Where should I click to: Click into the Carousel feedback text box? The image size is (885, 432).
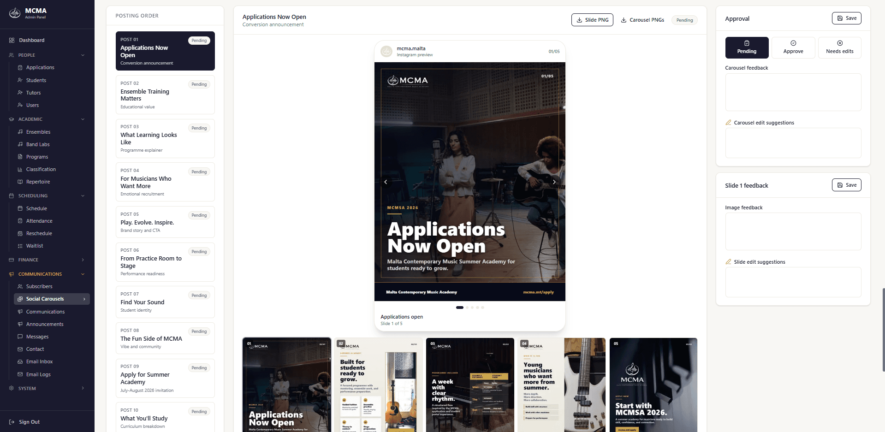[x=793, y=92]
